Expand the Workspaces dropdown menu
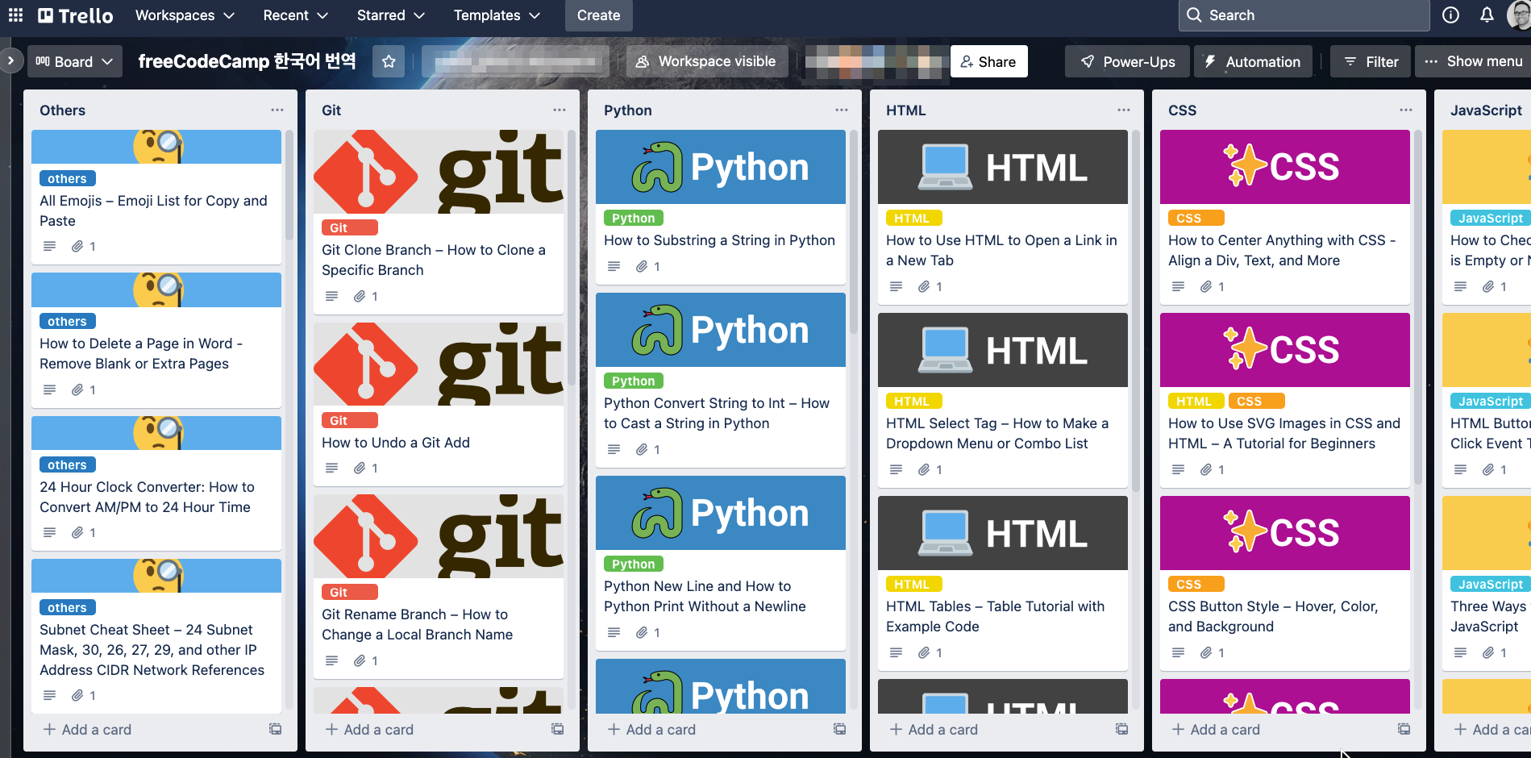This screenshot has height=758, width=1531. point(185,15)
